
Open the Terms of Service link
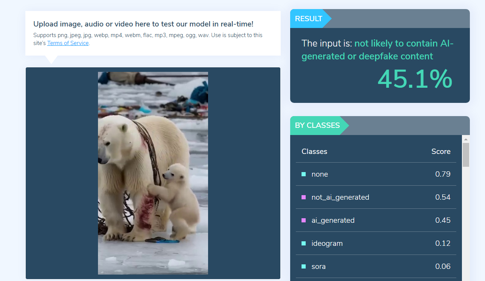point(68,43)
